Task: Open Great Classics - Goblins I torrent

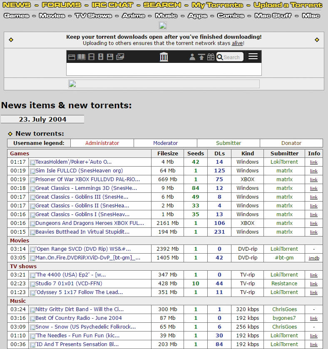Action: 82,214
